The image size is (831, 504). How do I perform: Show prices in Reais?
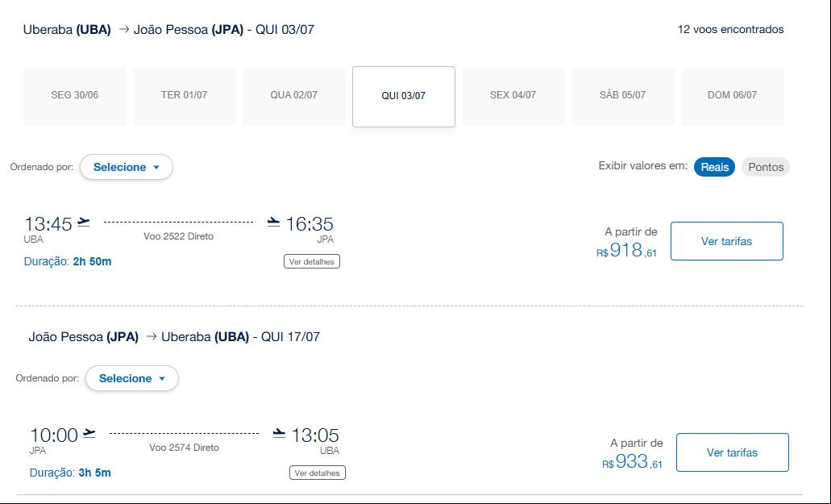click(x=714, y=167)
